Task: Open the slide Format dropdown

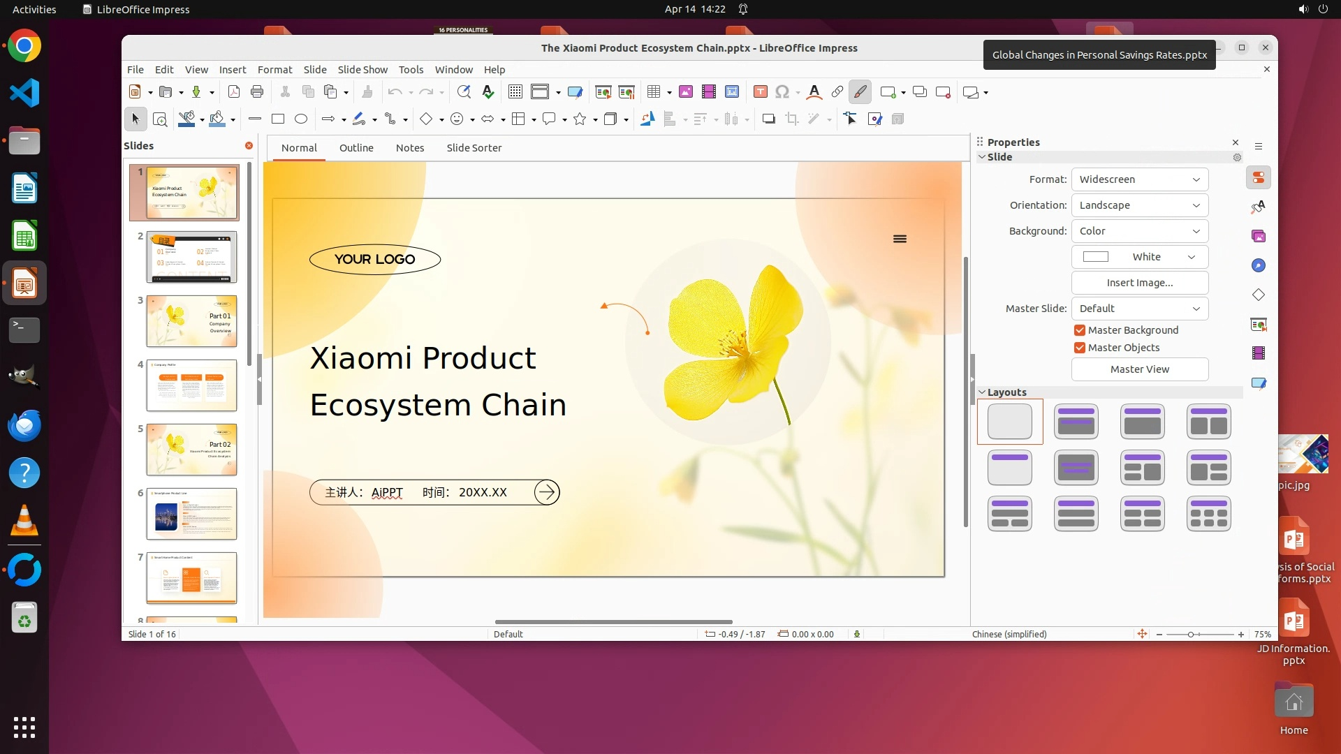Action: [x=1139, y=179]
